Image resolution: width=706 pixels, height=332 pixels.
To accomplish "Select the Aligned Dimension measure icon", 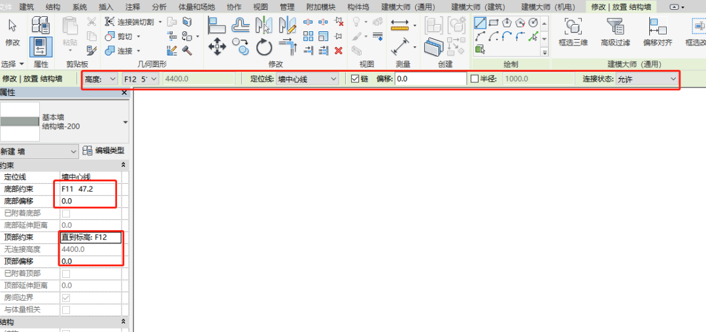I will (x=400, y=47).
